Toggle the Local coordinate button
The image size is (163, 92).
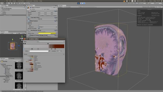point(27,3)
